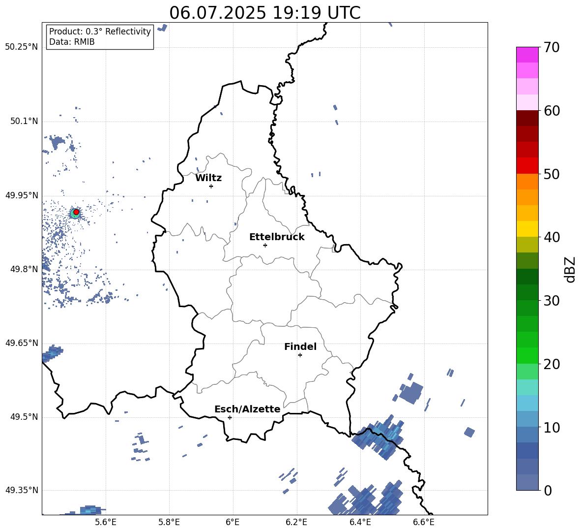Screen dimensions: 582x532
Task: Click the colorbar 20 tick label
Action: click(551, 364)
